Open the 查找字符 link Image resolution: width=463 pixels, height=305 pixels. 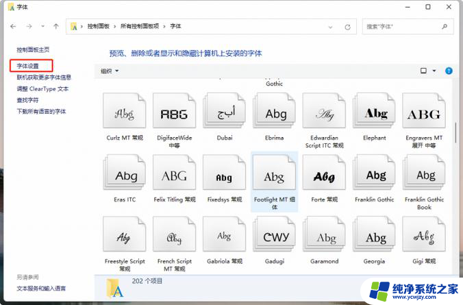(x=27, y=100)
